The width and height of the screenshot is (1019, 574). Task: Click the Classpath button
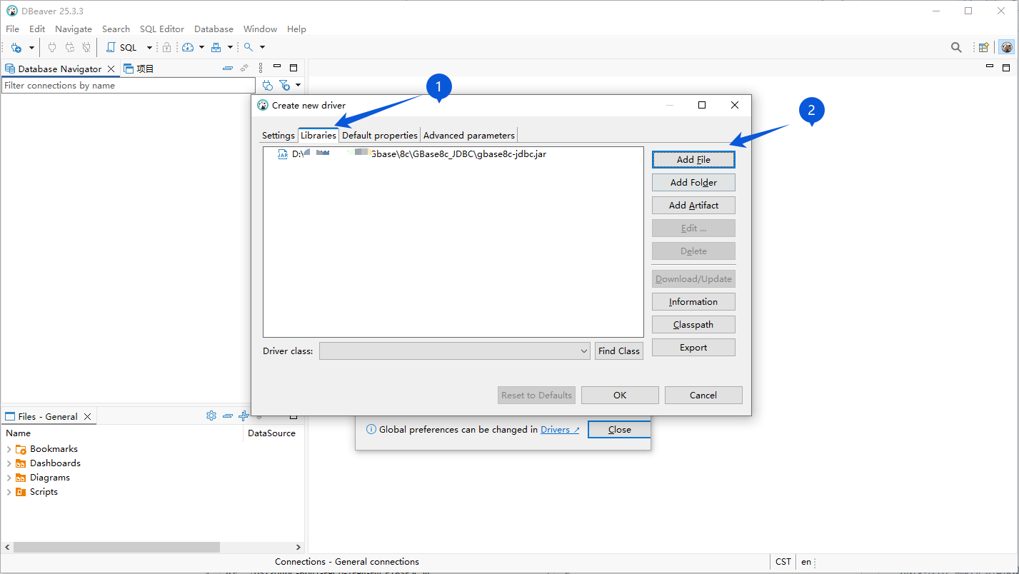pyautogui.click(x=693, y=325)
